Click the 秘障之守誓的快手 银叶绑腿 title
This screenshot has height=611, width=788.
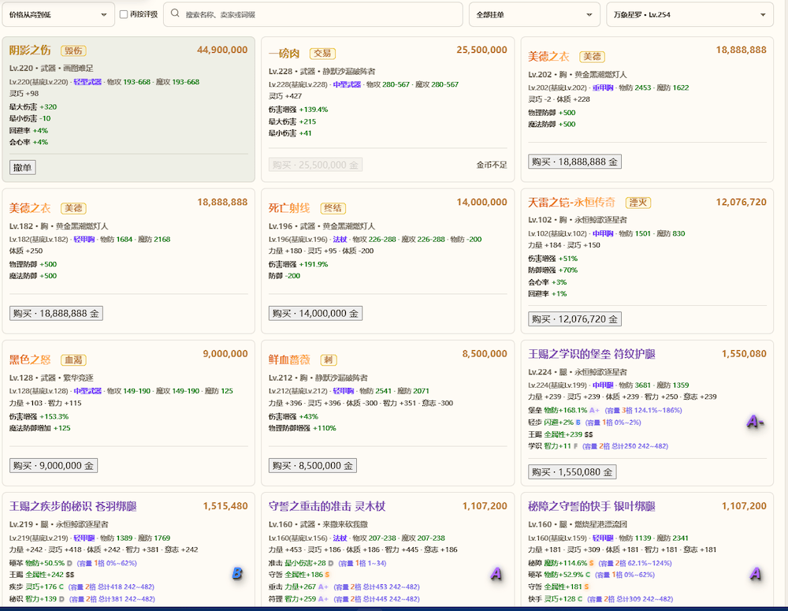click(x=592, y=506)
